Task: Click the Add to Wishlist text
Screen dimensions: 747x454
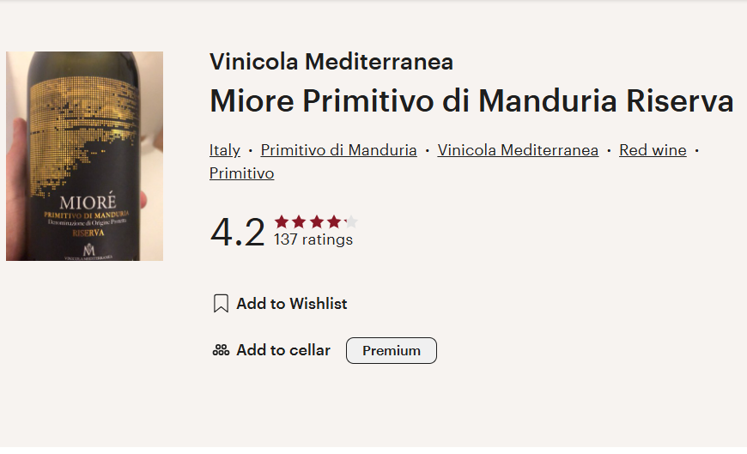Action: coord(292,304)
